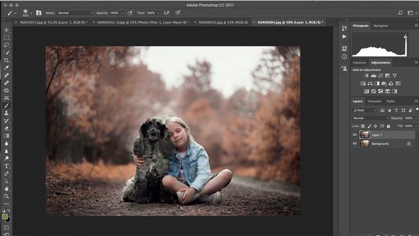Toggle type layer filter in Layers panel
The width and height of the screenshot is (419, 236).
click(396, 110)
